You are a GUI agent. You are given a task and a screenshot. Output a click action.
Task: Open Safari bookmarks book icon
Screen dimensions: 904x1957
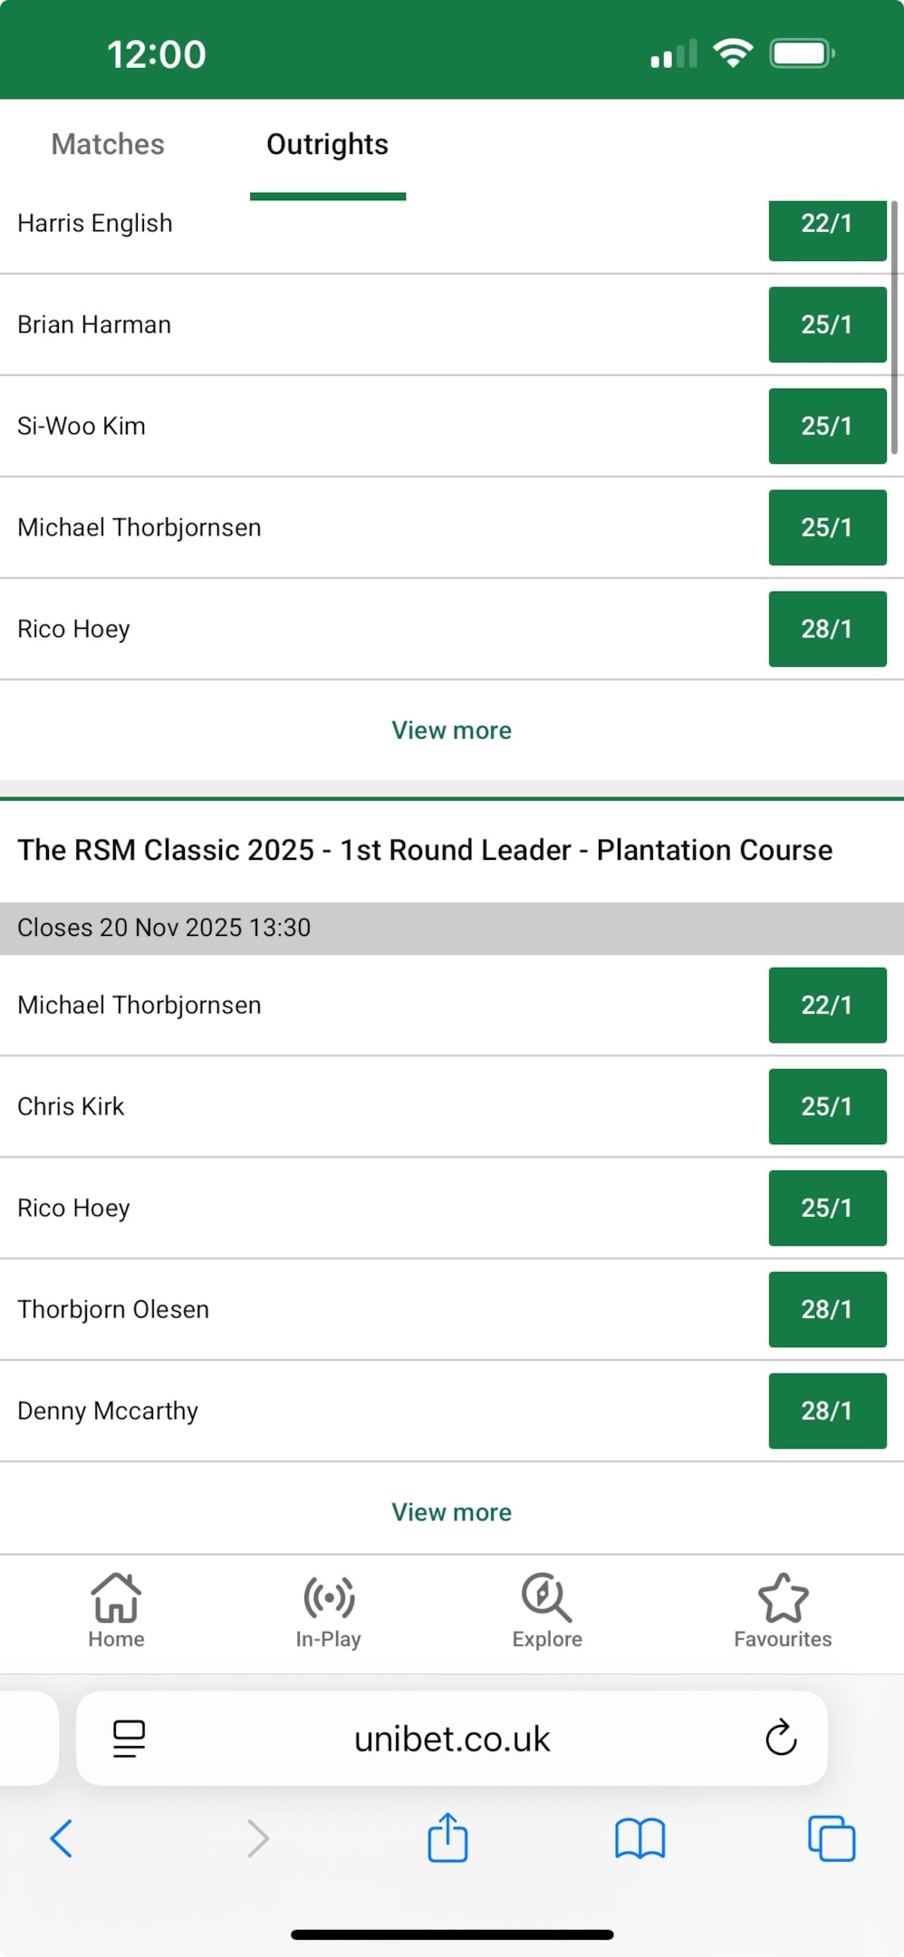(x=640, y=1838)
